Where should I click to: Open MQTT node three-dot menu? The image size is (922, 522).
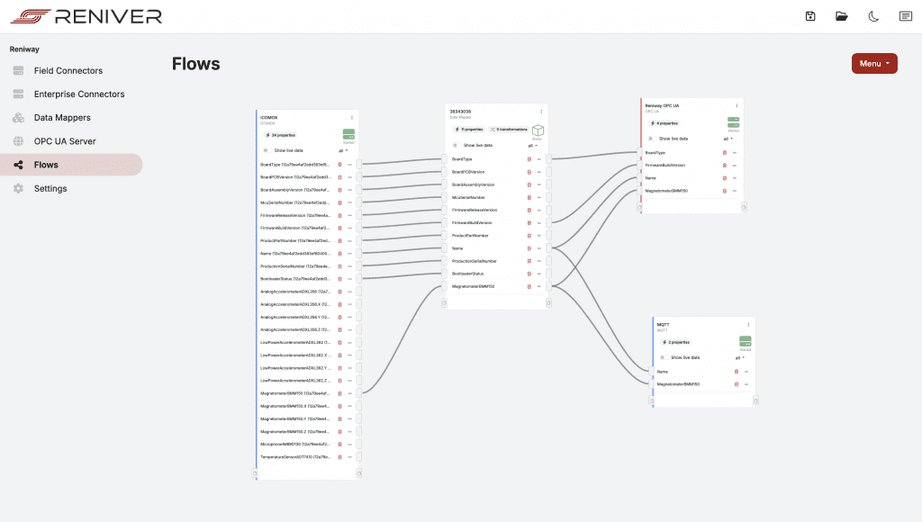click(x=748, y=325)
